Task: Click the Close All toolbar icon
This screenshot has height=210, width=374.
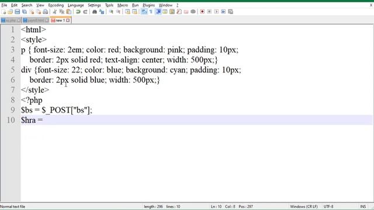Action: (x=39, y=12)
